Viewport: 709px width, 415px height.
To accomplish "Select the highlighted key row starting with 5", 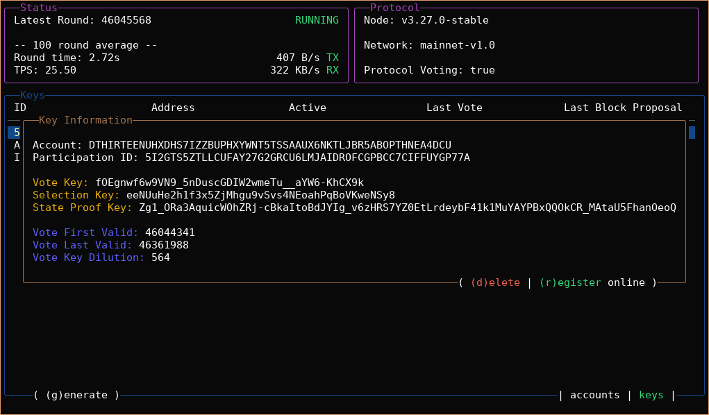I will click(x=17, y=133).
